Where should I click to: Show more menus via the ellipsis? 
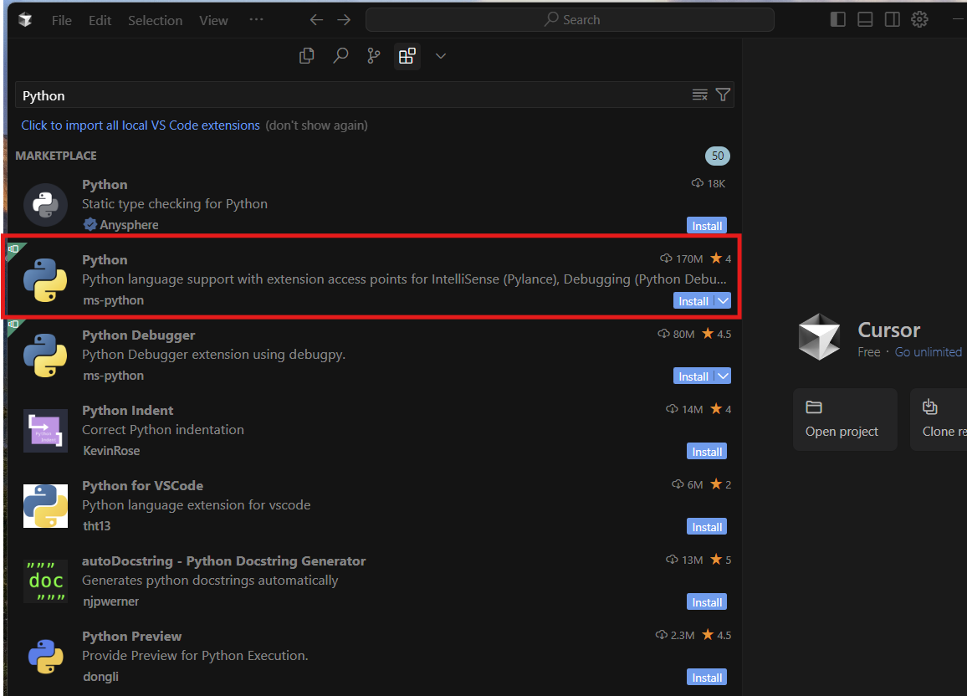(x=256, y=20)
